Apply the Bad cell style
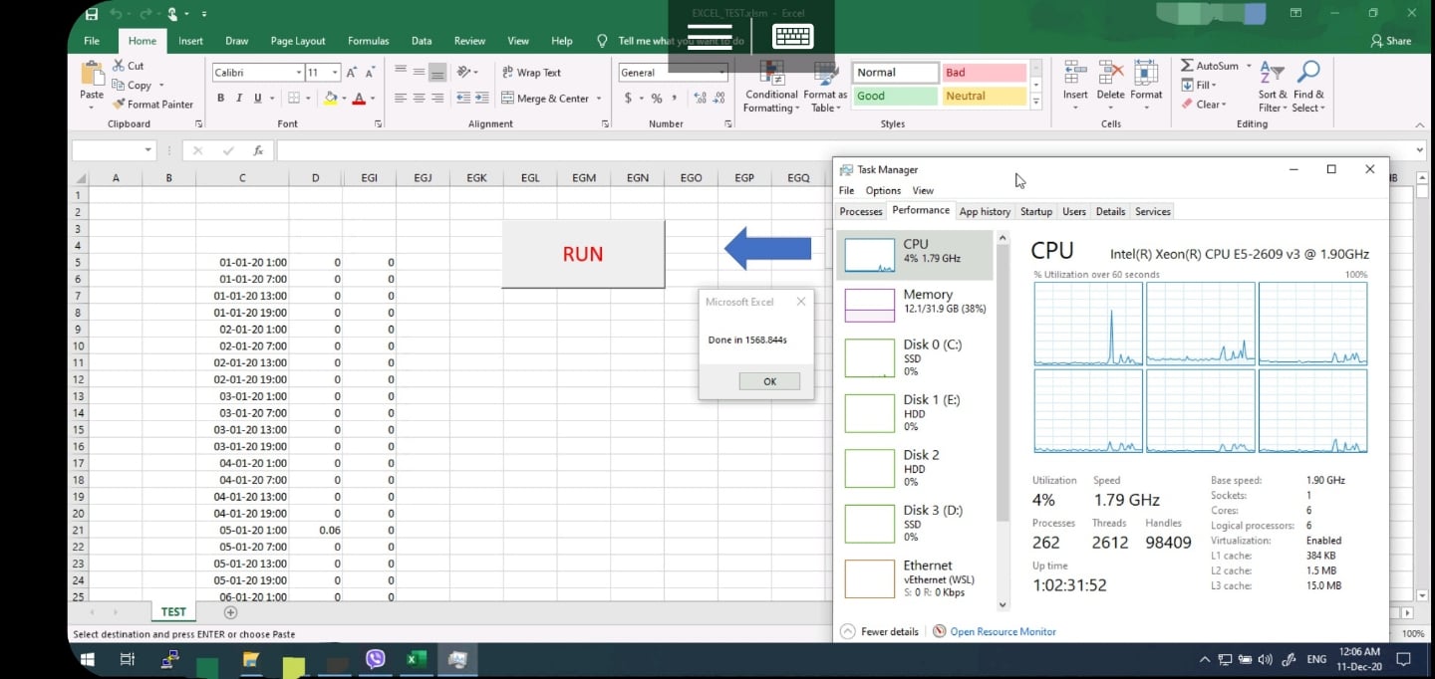Image resolution: width=1435 pixels, height=679 pixels. (985, 73)
